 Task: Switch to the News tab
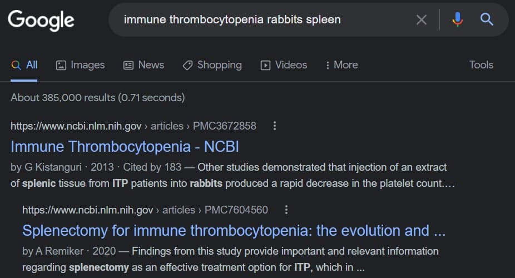point(143,65)
